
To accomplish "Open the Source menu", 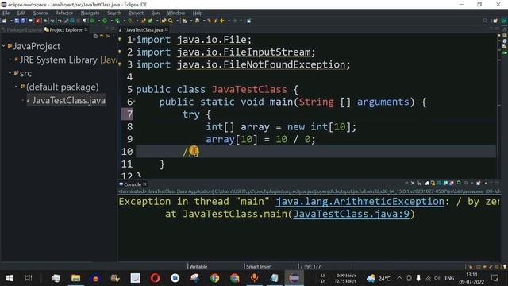I will [40, 13].
